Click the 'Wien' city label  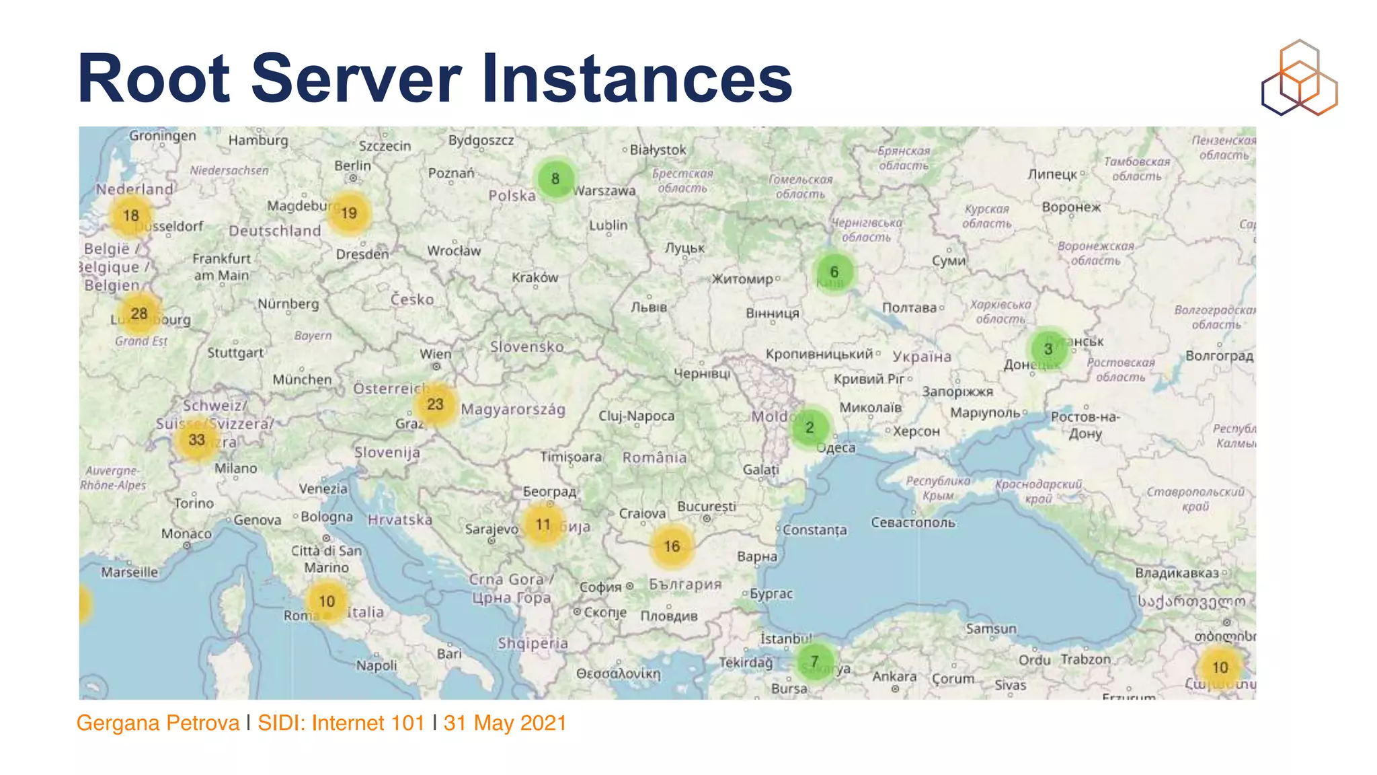(x=436, y=354)
